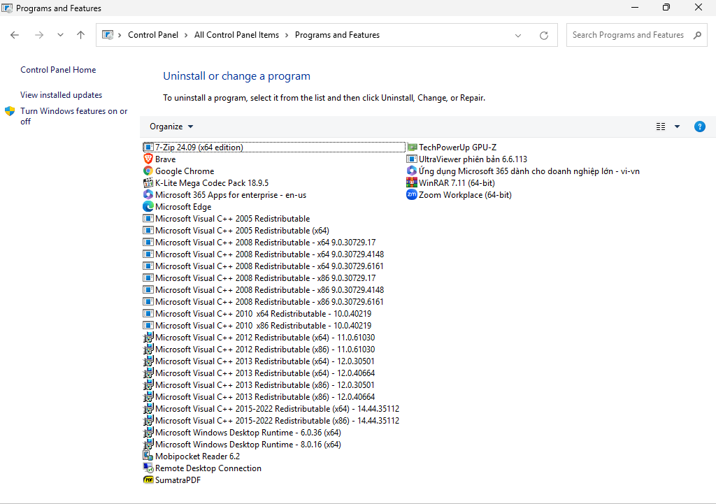Click All Control Panel Items breadcrumb
Image resolution: width=716 pixels, height=504 pixels.
click(236, 35)
